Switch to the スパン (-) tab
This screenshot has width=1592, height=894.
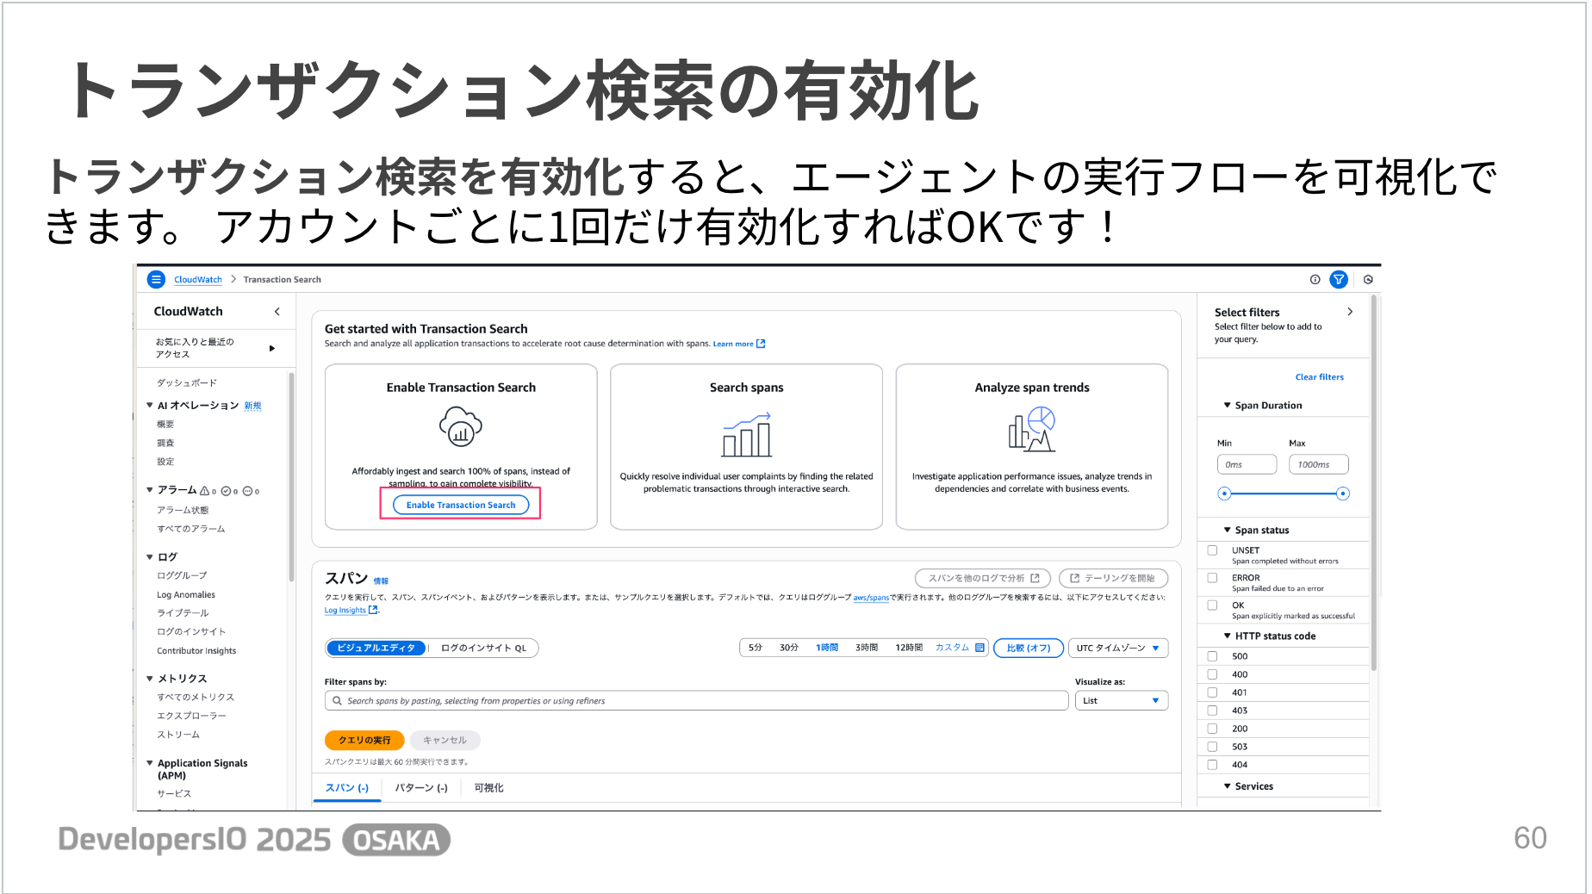tap(347, 788)
